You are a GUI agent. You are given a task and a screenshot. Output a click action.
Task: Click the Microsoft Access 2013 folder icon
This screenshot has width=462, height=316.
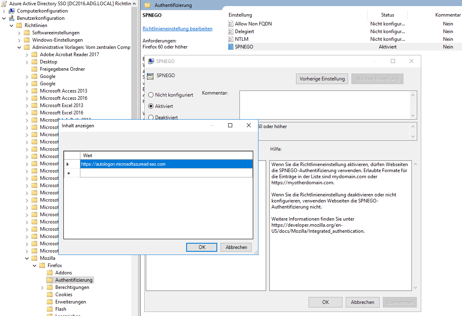click(34, 91)
